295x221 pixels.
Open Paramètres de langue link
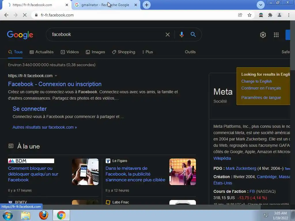261,98
